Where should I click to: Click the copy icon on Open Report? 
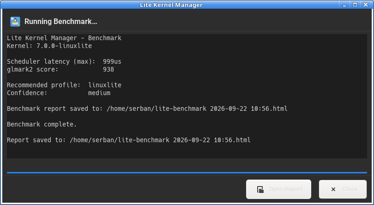pos(260,189)
